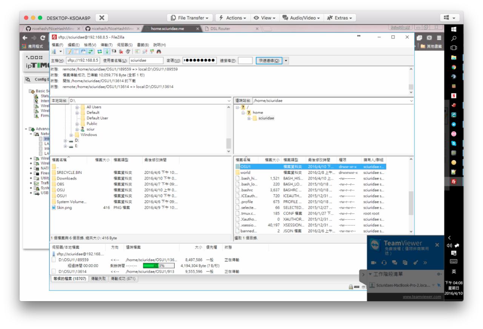
Task: Open the Quickconnect history dropdown arrow
Action: click(286, 61)
